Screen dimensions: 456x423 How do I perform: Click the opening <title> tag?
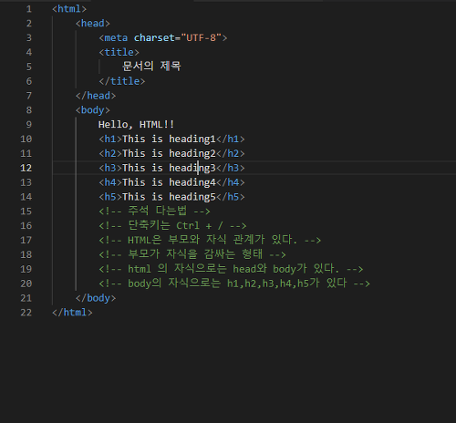tap(119, 52)
